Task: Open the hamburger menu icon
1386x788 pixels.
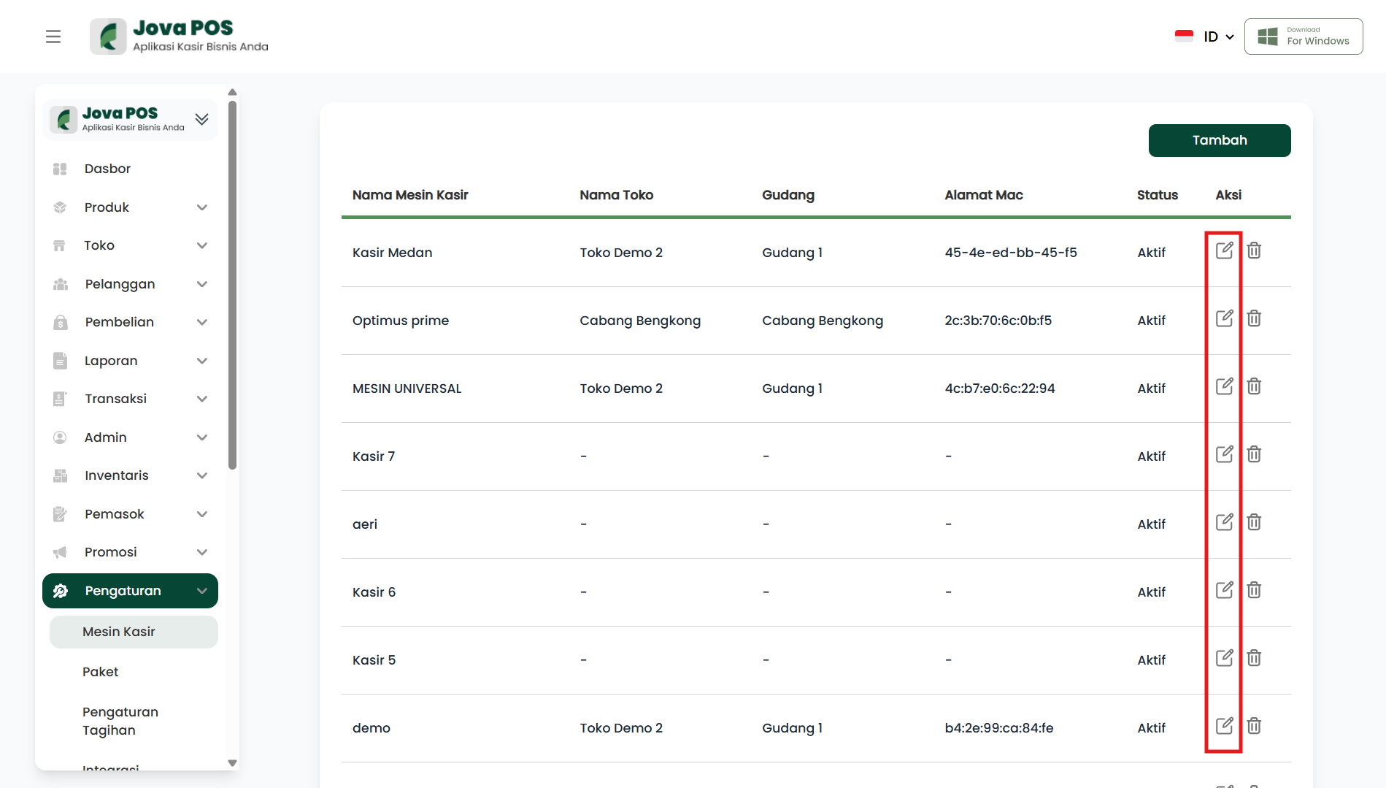Action: point(53,37)
